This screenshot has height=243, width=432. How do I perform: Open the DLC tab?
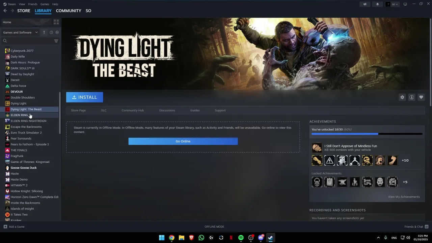pyautogui.click(x=104, y=110)
